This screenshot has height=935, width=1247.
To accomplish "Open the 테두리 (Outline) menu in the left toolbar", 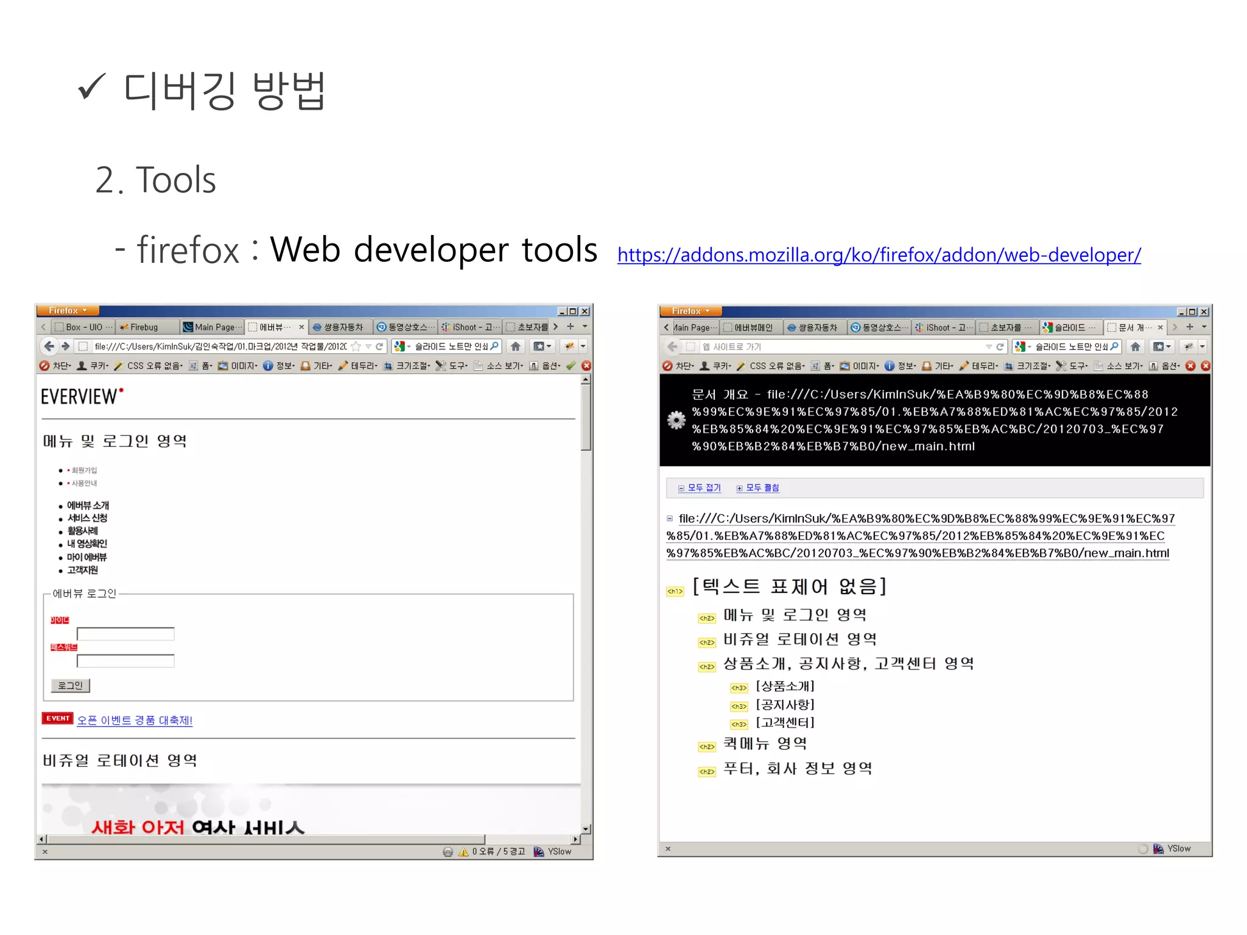I will pos(358,366).
